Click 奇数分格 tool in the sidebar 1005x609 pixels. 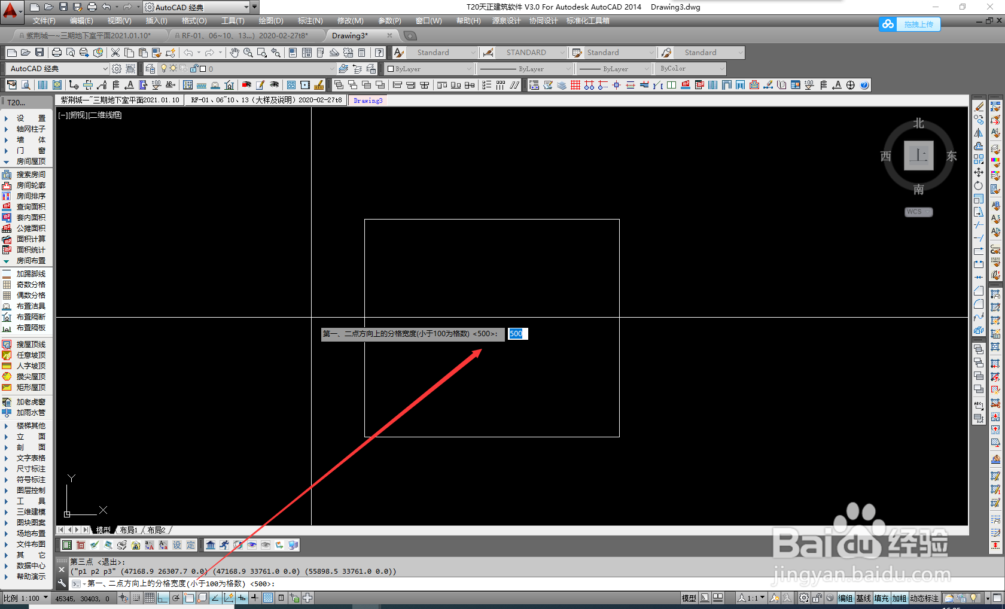(24, 285)
